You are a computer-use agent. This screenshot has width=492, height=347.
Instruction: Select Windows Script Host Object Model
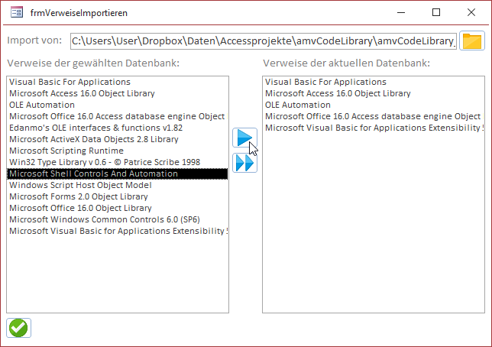click(80, 185)
